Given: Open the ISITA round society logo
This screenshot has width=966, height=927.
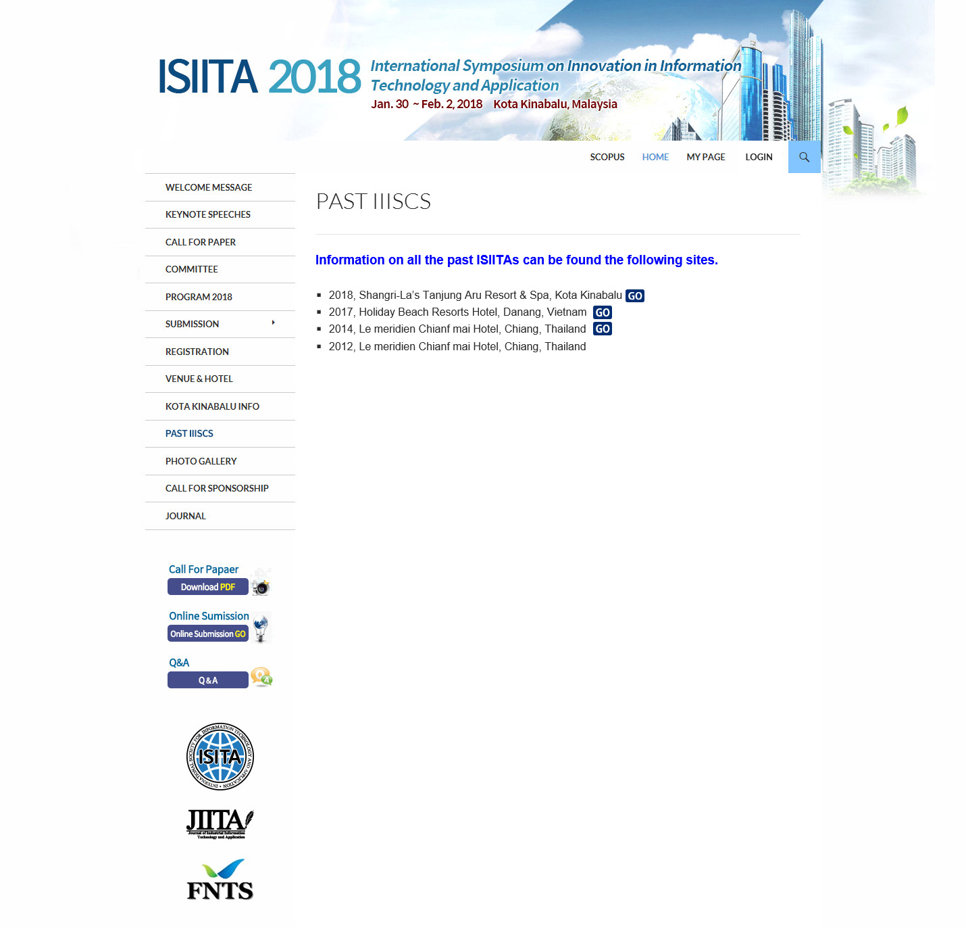Looking at the screenshot, I should 220,757.
